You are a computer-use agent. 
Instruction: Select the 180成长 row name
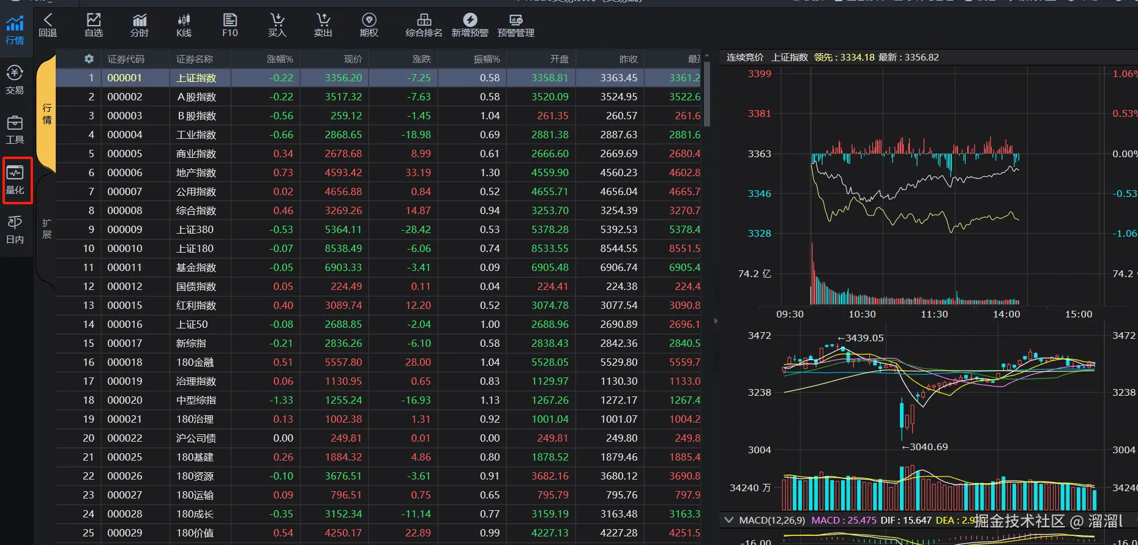pos(195,514)
